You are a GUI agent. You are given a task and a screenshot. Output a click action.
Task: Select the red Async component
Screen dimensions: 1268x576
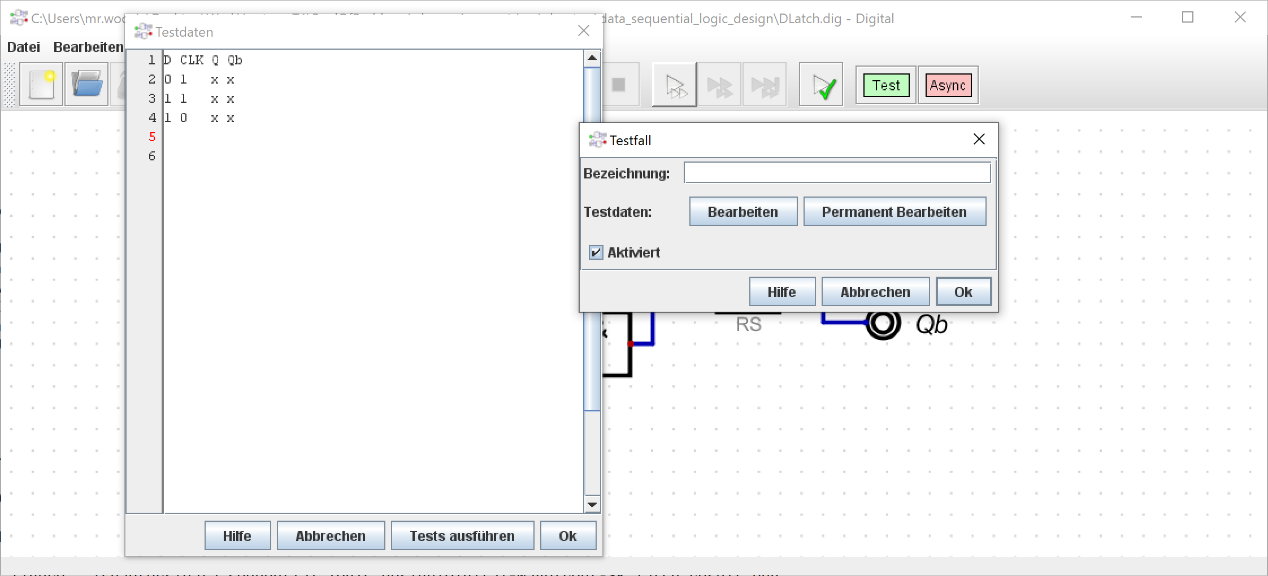(948, 85)
